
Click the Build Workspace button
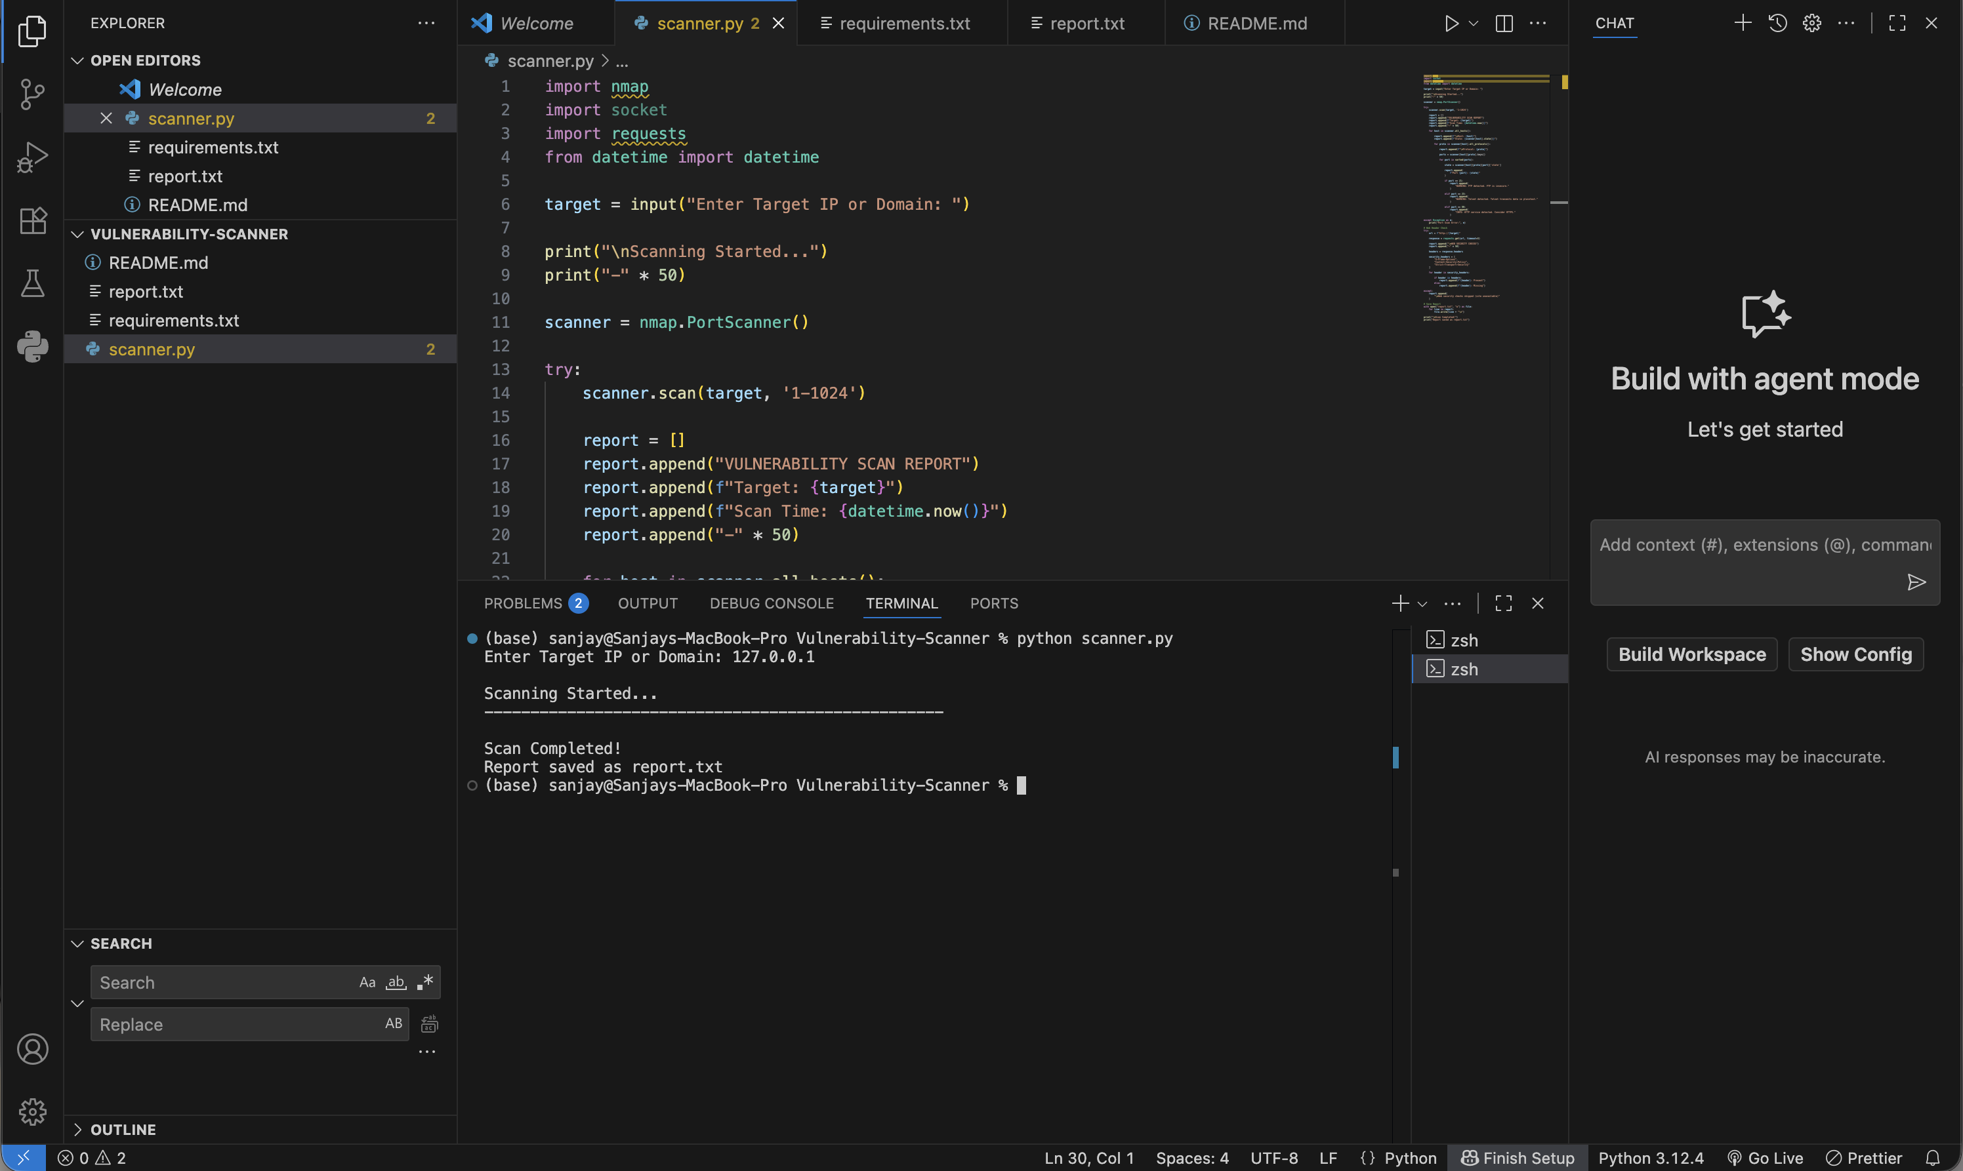coord(1691,654)
